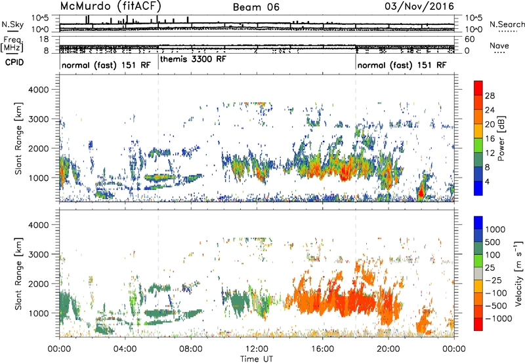Click the 16 tick on the Power scale

490,139
